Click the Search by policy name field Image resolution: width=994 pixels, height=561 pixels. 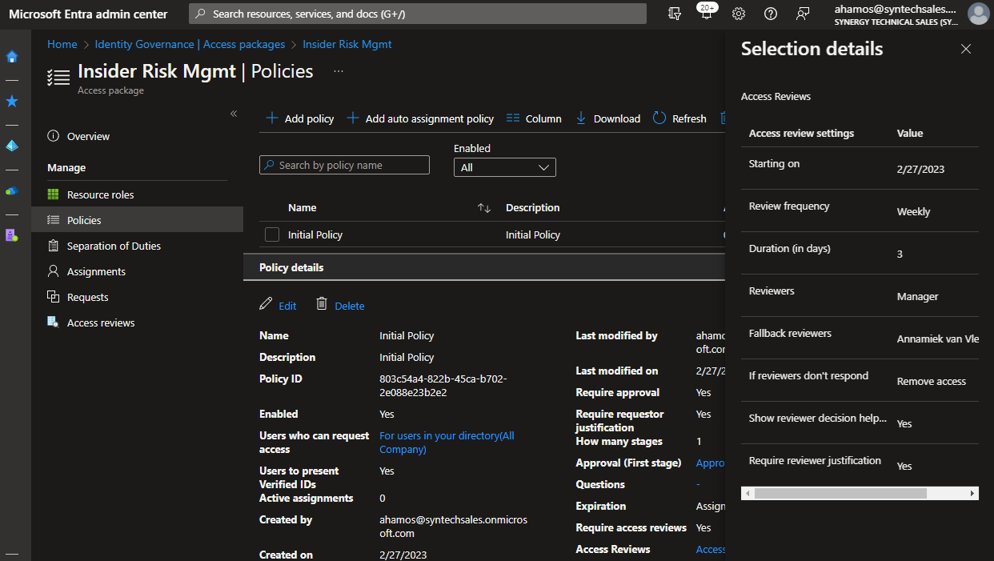[x=344, y=164]
